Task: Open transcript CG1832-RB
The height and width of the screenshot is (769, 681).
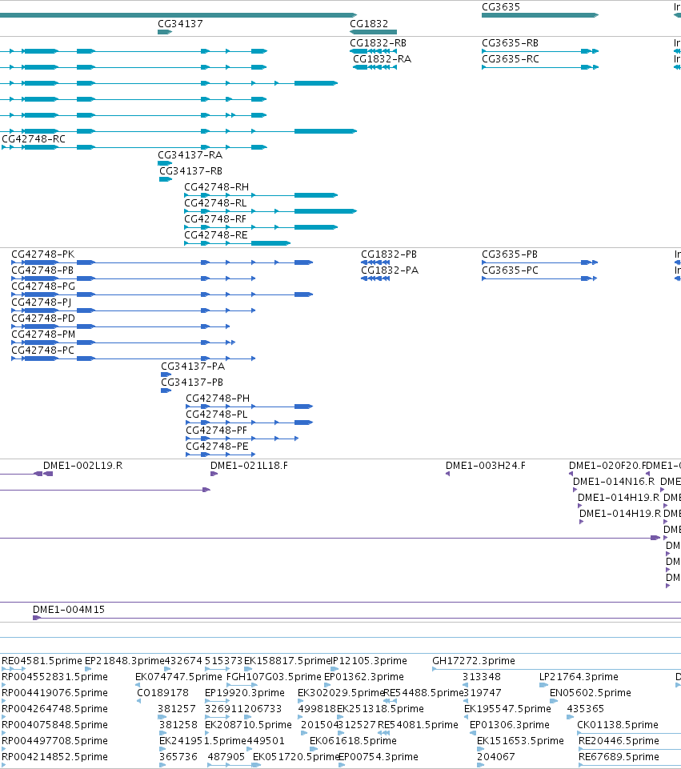Action: pos(378,43)
